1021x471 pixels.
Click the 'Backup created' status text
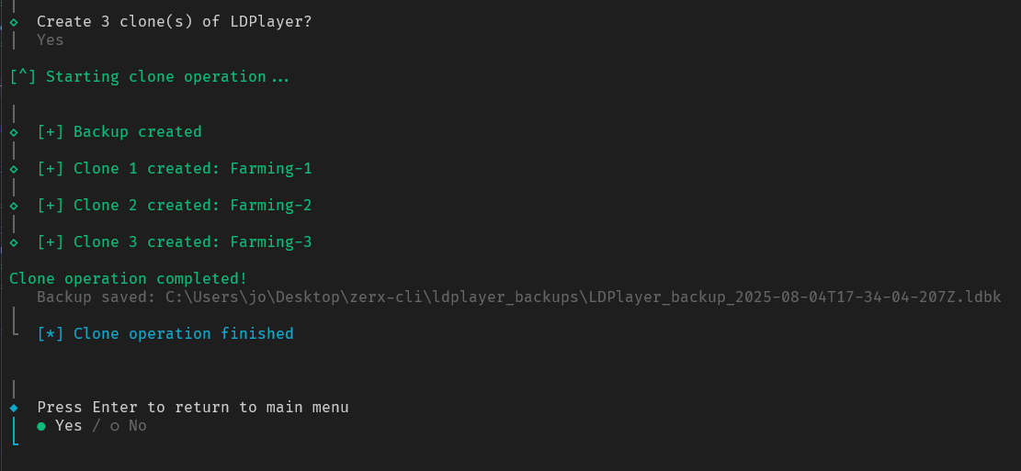pos(138,132)
